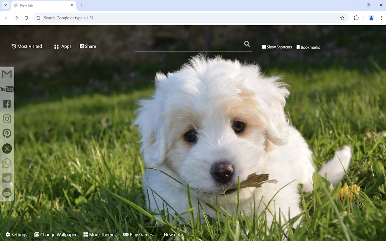Show the Most Visited sites
The height and width of the screenshot is (241, 386).
click(27, 46)
